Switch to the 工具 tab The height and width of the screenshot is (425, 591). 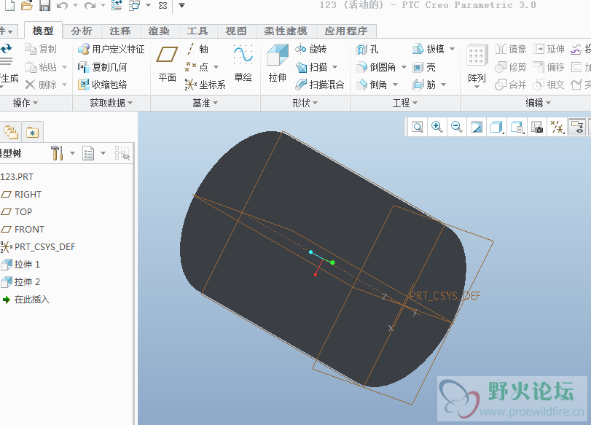tap(197, 31)
